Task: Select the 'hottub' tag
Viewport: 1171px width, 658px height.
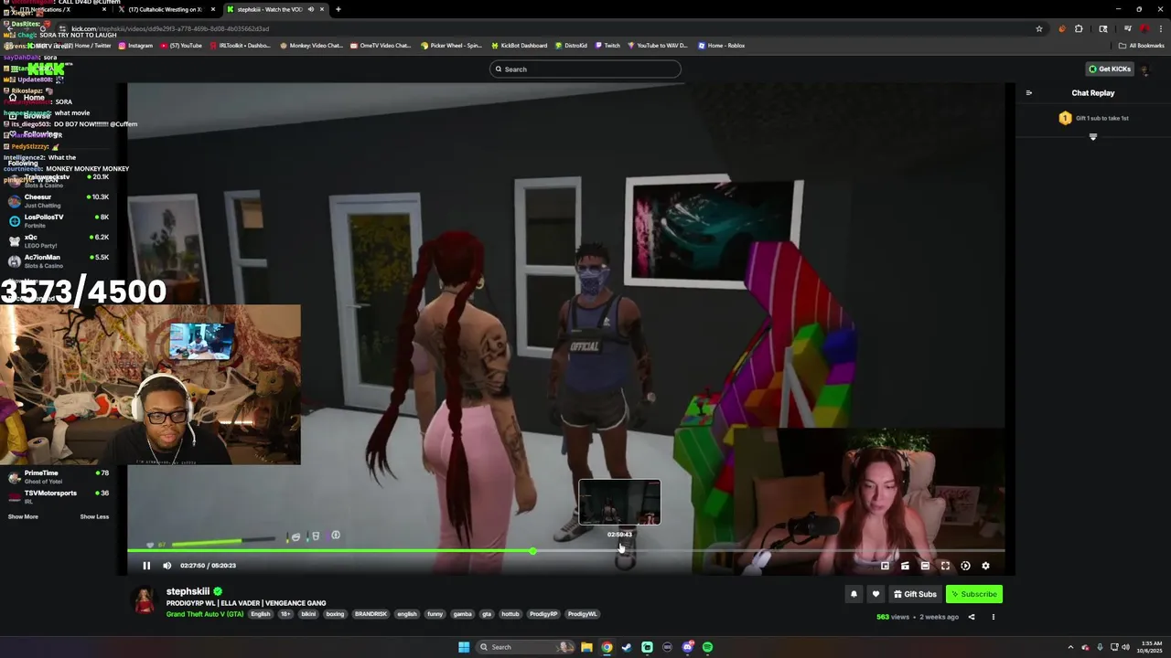Action: click(x=510, y=614)
